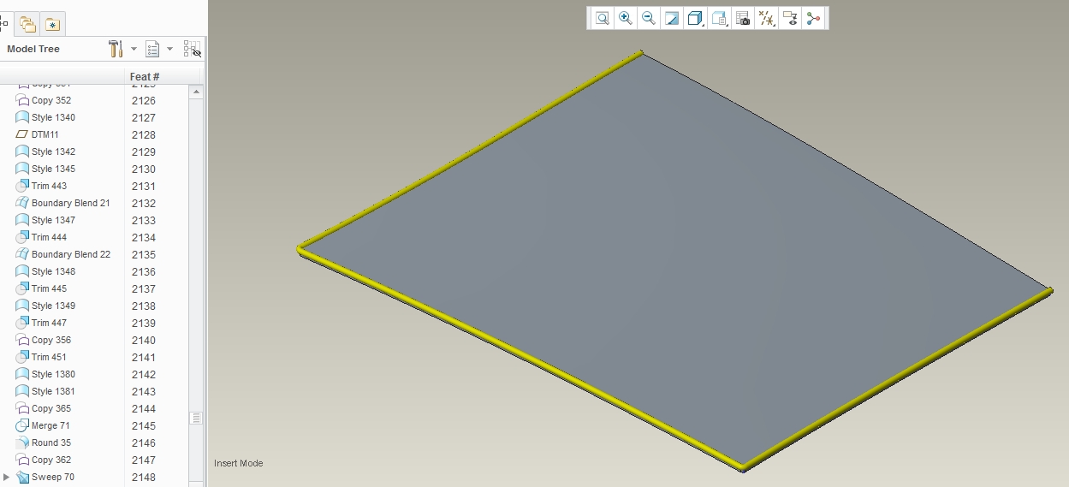Click the Copy 352 feature icon

coord(23,100)
